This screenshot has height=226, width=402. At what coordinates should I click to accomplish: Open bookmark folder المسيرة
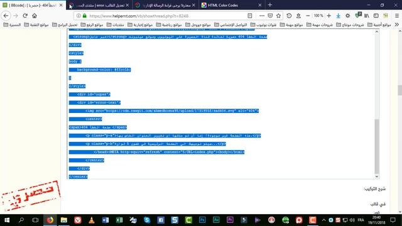pyautogui.click(x=12, y=24)
